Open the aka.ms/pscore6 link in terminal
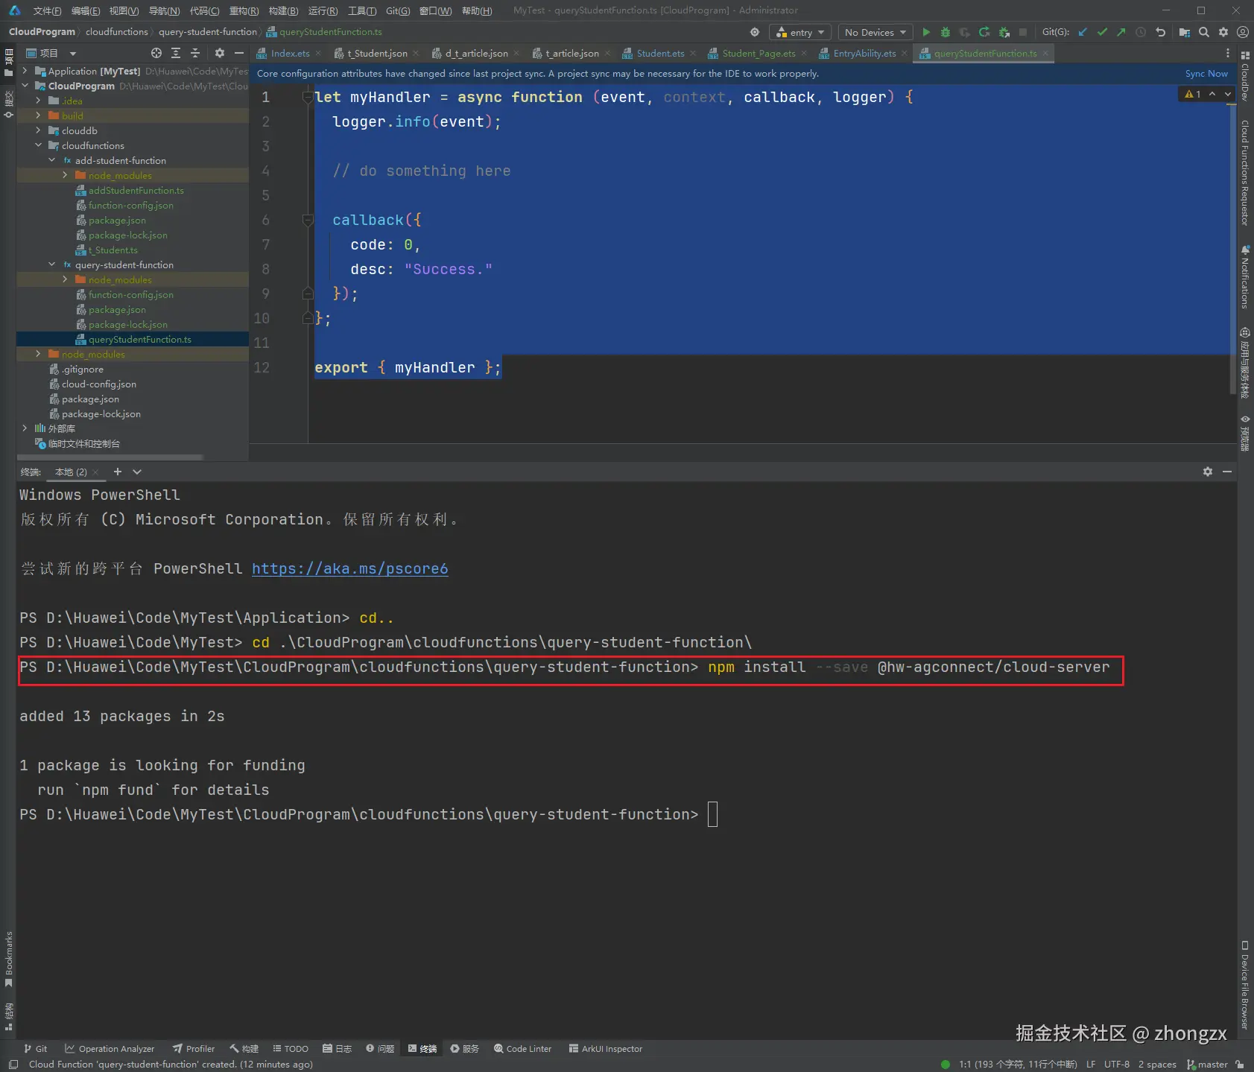This screenshot has width=1254, height=1072. coord(349,568)
